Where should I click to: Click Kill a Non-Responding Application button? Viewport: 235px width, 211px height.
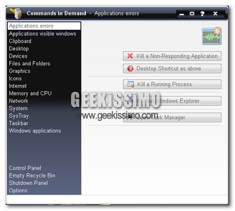pos(172,56)
